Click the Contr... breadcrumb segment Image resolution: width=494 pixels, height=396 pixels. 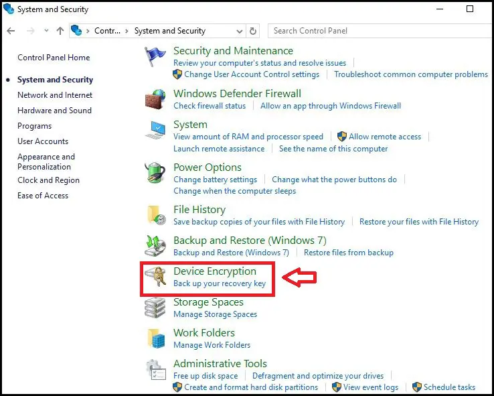coord(107,31)
